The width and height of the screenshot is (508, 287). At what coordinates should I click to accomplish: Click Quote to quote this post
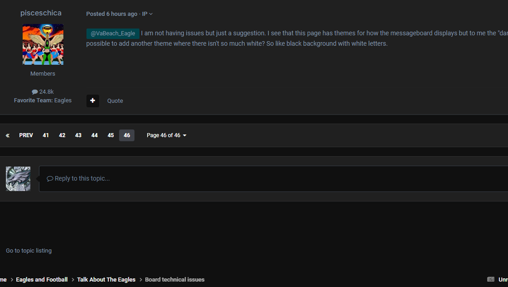tap(115, 101)
